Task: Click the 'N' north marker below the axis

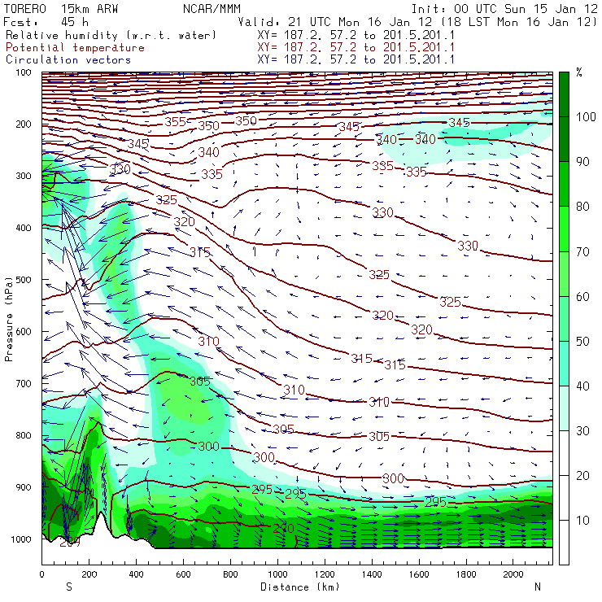Action: tap(538, 587)
